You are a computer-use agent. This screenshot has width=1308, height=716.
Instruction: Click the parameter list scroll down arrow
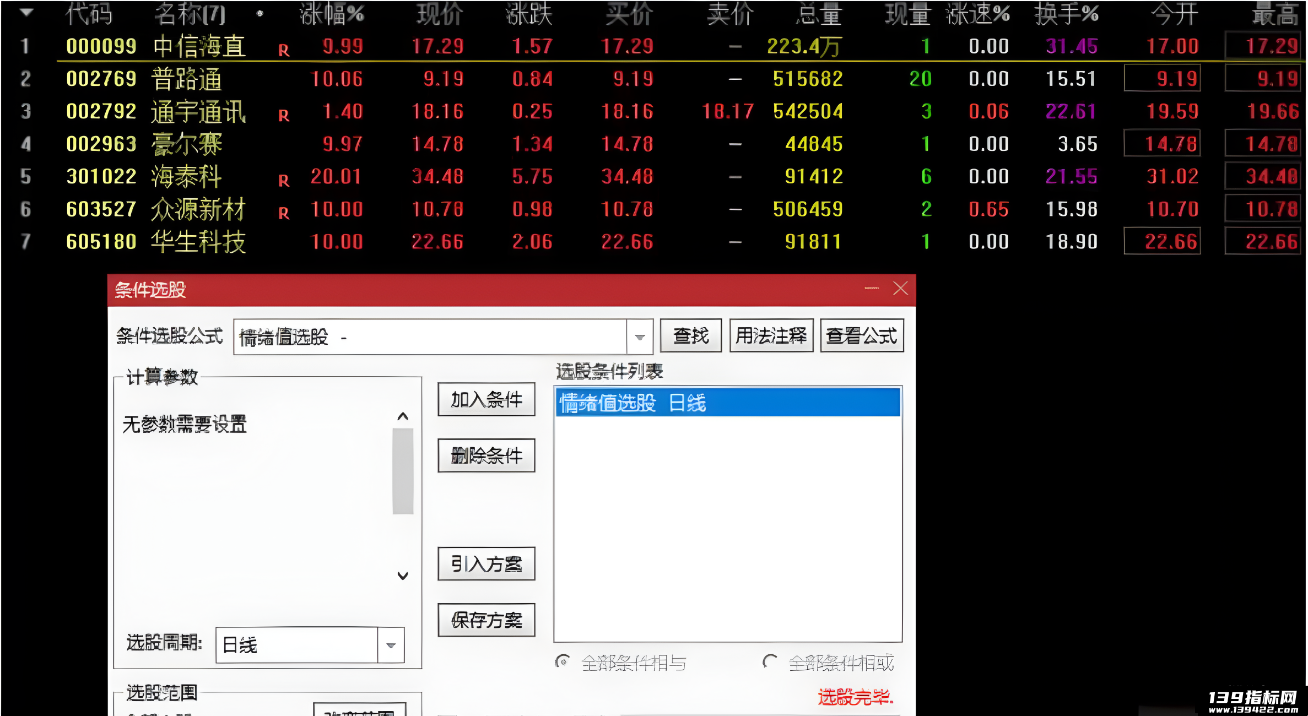[403, 576]
